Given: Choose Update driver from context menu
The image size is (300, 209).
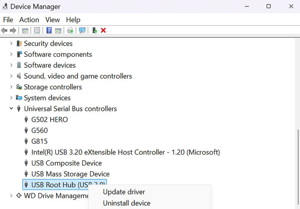Looking at the screenshot, I should click(x=124, y=192).
